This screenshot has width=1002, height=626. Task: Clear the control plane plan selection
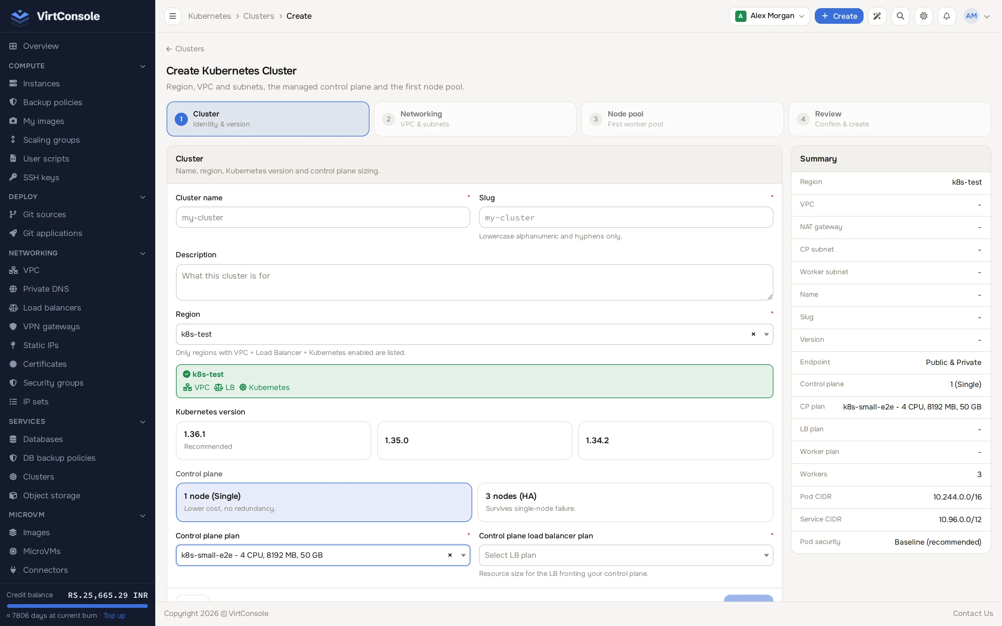[x=450, y=555]
